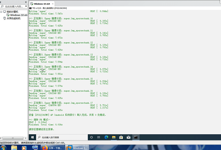Screen dimensions: 221x150
Task: Switch to the Windows 10 x64 tab
Action: [42, 4]
